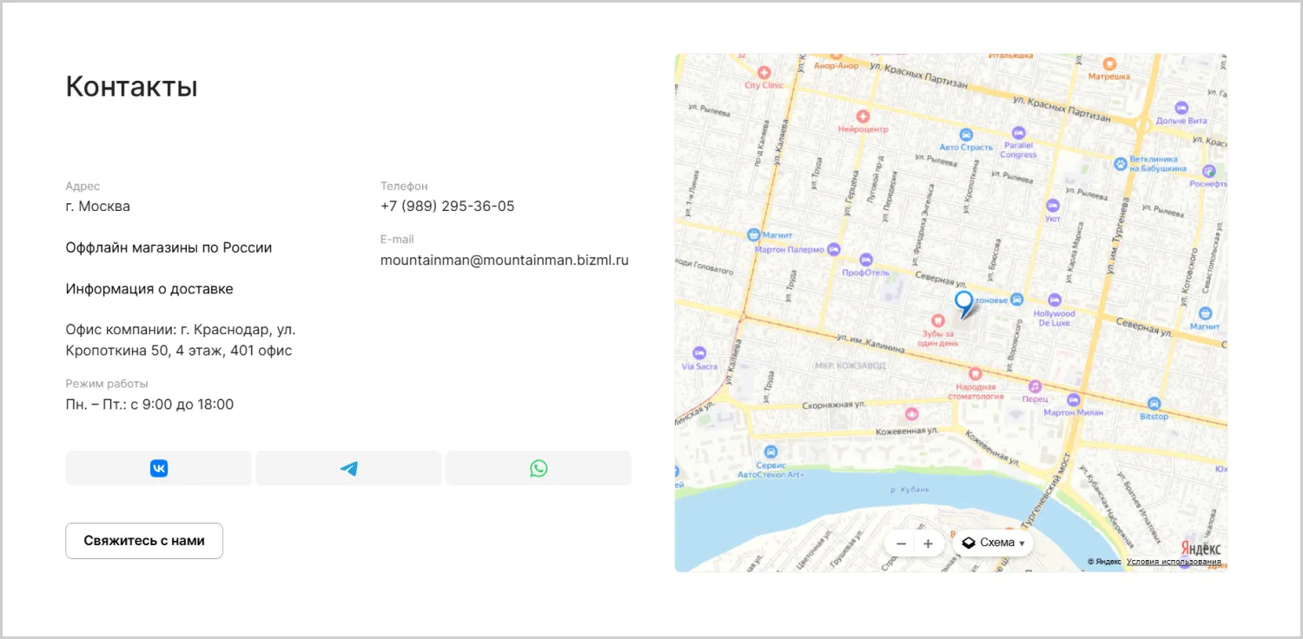Select the Перец music note marker
The height and width of the screenshot is (639, 1303).
click(x=1035, y=385)
